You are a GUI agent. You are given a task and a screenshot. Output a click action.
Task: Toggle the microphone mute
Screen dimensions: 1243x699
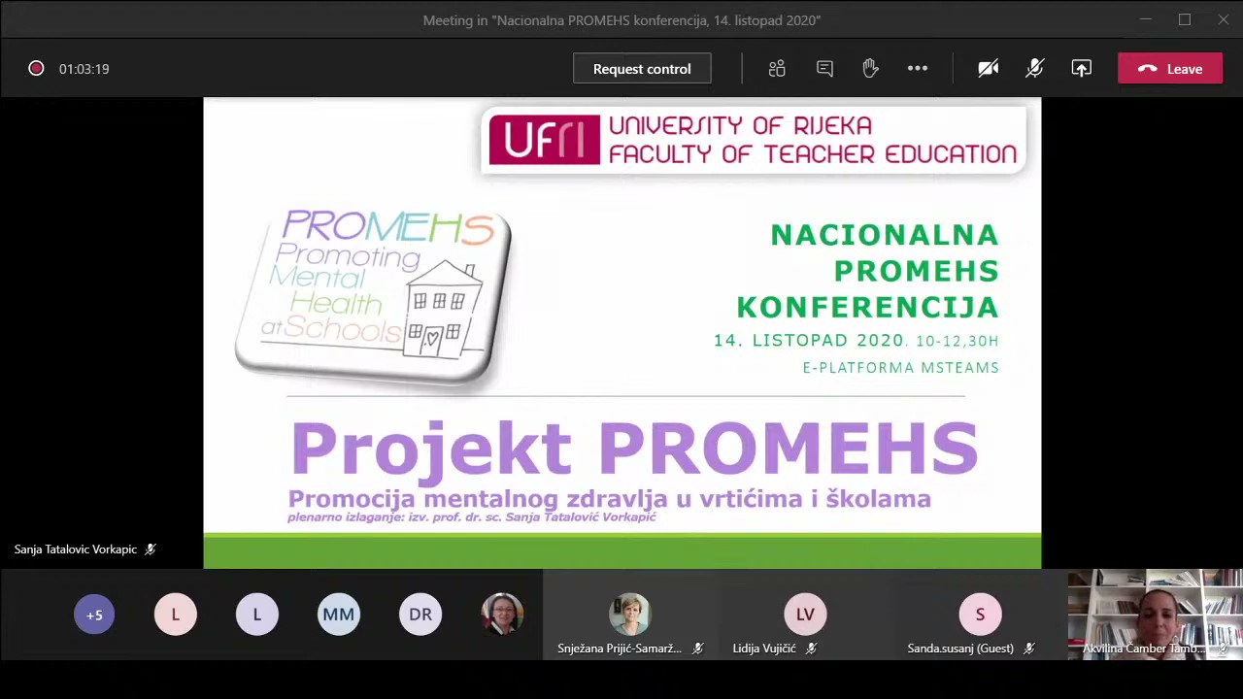pos(1035,69)
